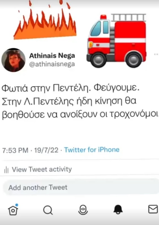The image size is (159, 225).
Task: Tap the 19/7/22 tweet date
Action: (x=46, y=150)
